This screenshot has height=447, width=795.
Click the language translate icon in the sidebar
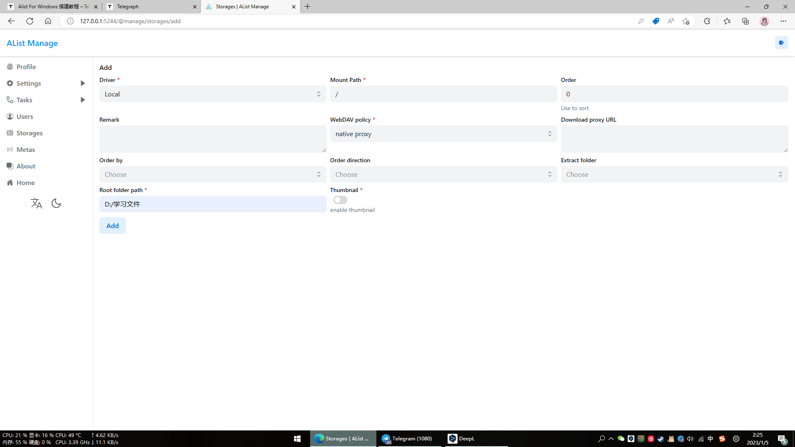[36, 203]
